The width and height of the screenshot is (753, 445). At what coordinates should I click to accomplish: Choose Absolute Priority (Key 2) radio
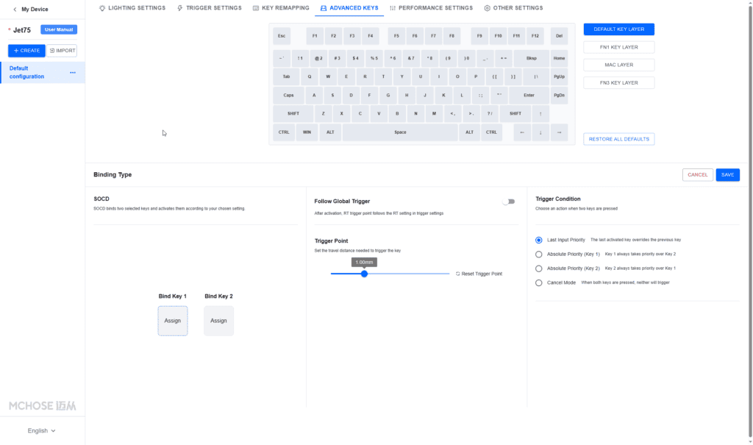click(539, 268)
